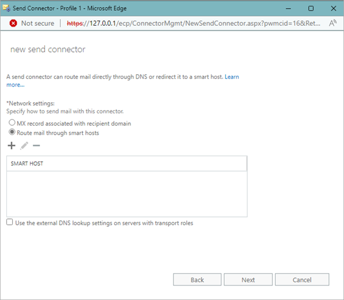Click the pencil edit icon
The height and width of the screenshot is (300, 344).
point(24,146)
